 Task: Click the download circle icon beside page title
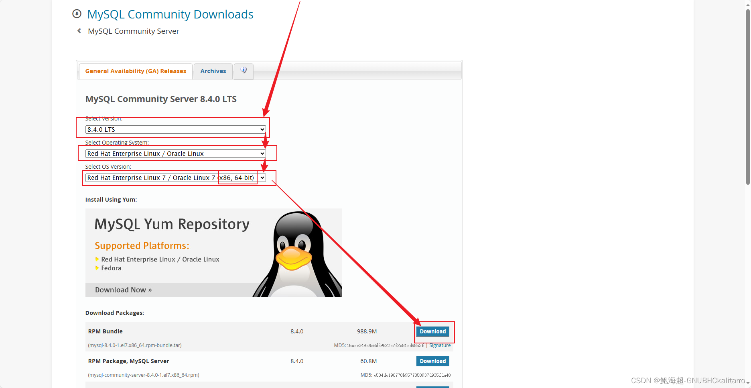77,14
